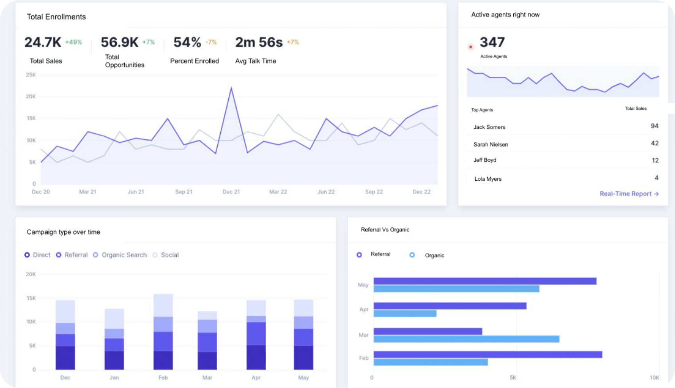This screenshot has width=675, height=388.
Task: Click the May Organic horizontal bar
Action: point(456,289)
